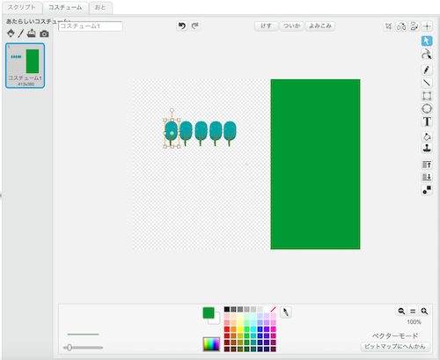The image size is (440, 360).
Task: Send selection back a layer
Action: 427,177
